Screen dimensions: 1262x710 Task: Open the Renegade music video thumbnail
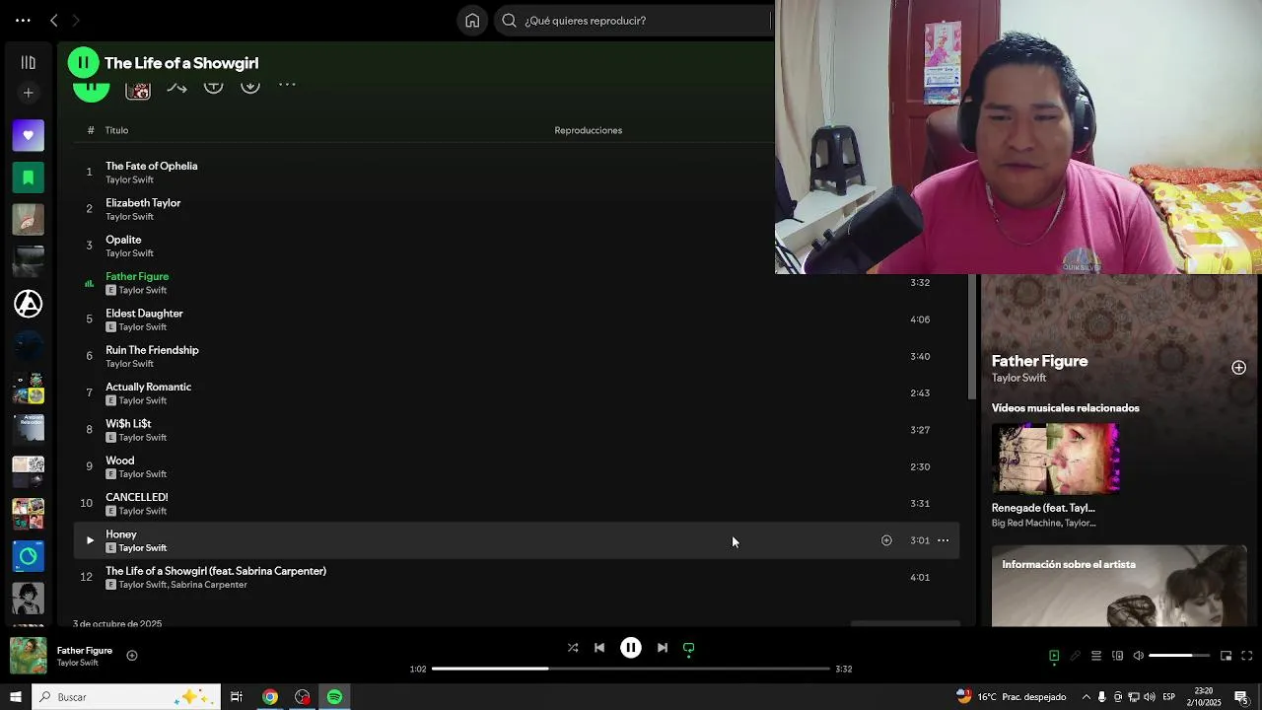click(x=1055, y=459)
